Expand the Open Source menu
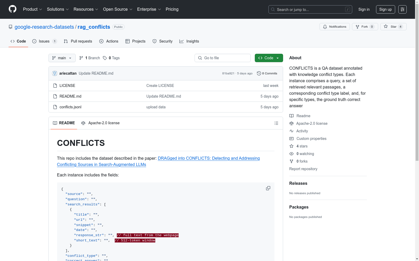The height and width of the screenshot is (261, 419). pos(118,9)
